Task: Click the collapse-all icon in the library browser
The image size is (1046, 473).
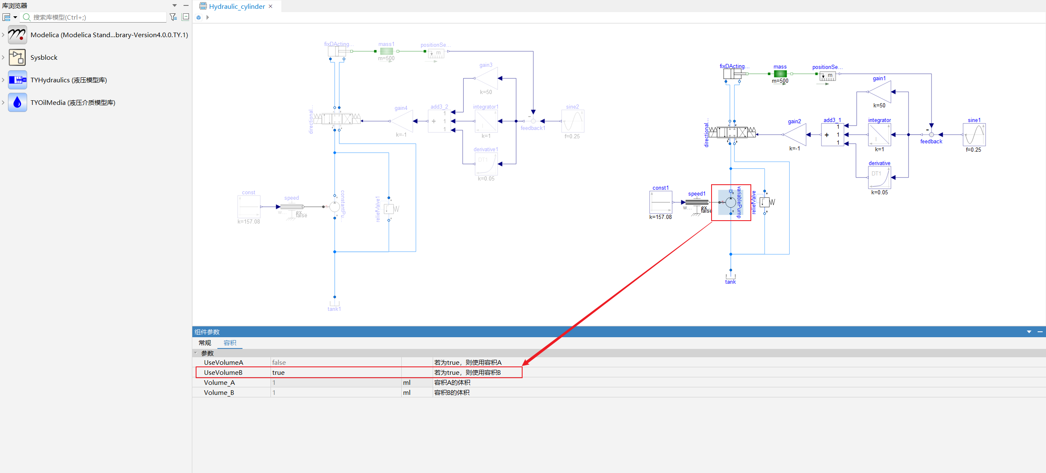Action: coord(186,17)
